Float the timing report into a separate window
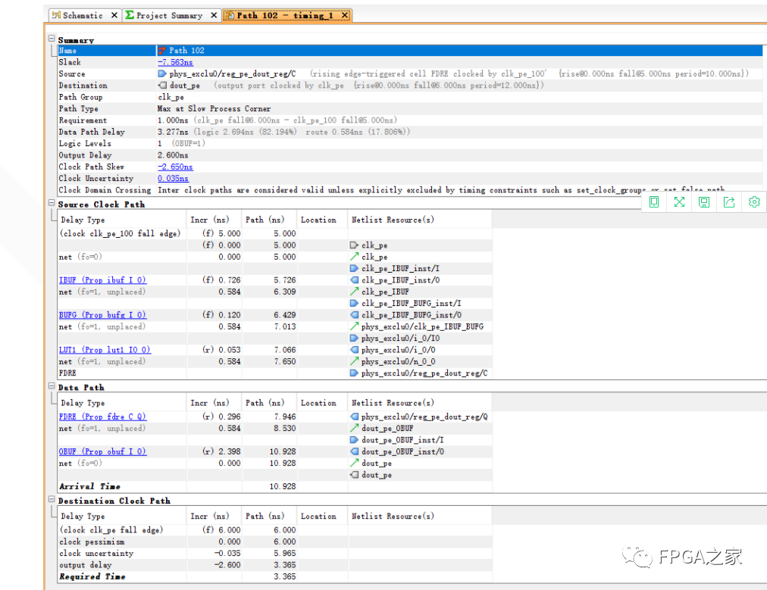Screen dimensions: 767x590 (x=653, y=202)
